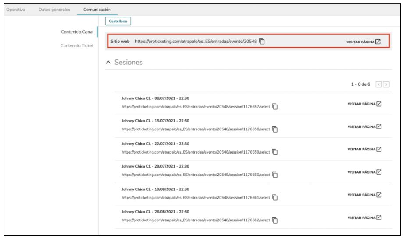Visit page of 22/07/2021 session
The image size is (406, 241).
click(364, 149)
